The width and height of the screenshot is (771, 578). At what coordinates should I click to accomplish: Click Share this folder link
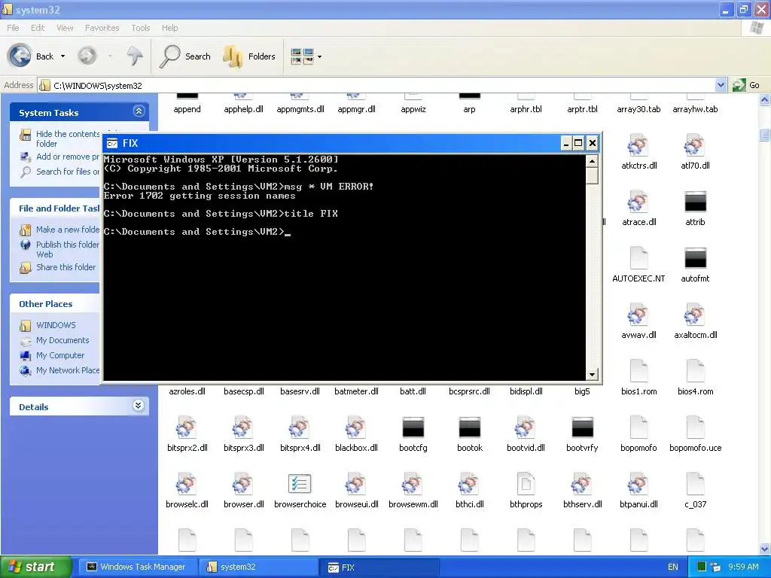point(66,267)
